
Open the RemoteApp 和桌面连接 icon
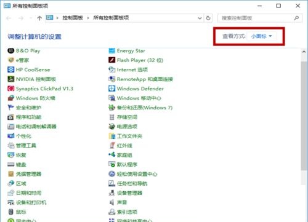[111, 79]
